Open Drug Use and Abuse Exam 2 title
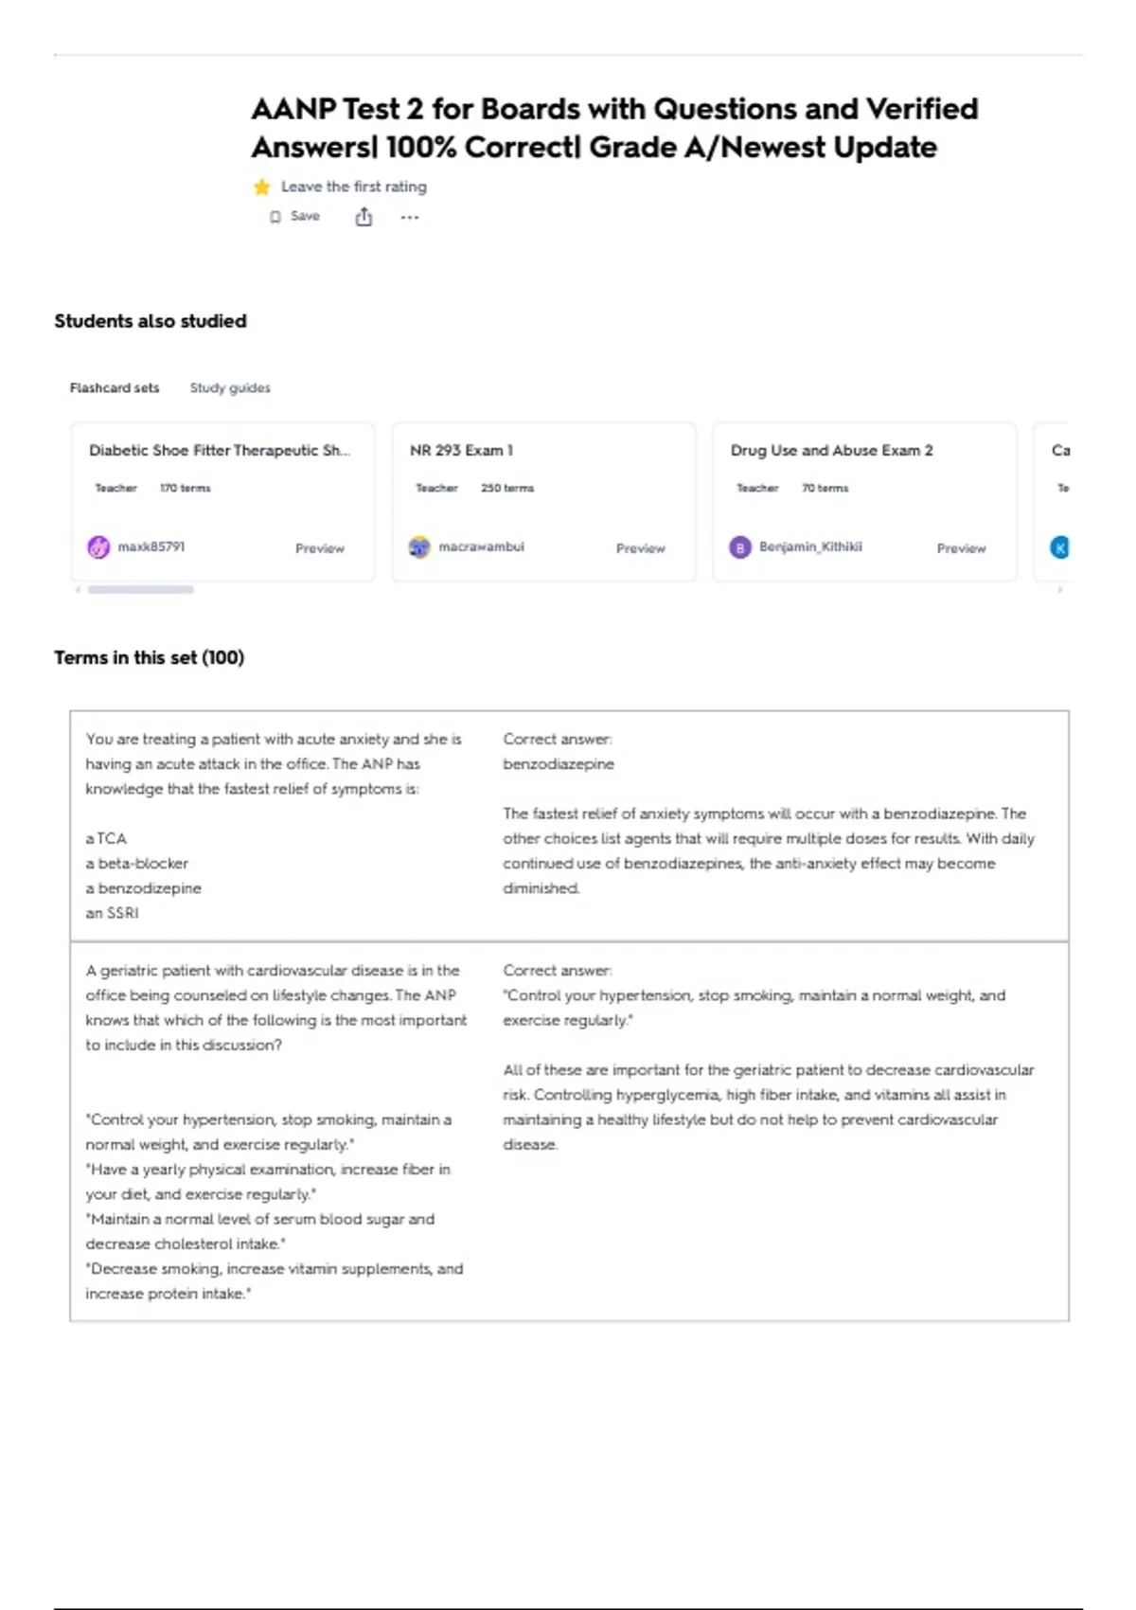Screen dimensions: 1136x1610 click(831, 451)
